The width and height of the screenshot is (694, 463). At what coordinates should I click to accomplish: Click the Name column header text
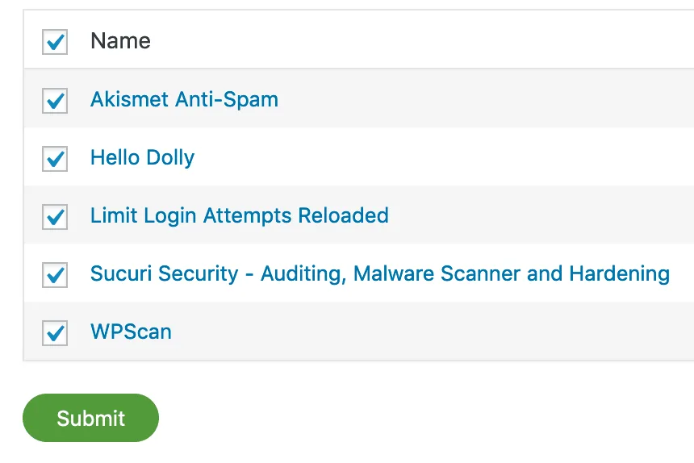tap(120, 41)
